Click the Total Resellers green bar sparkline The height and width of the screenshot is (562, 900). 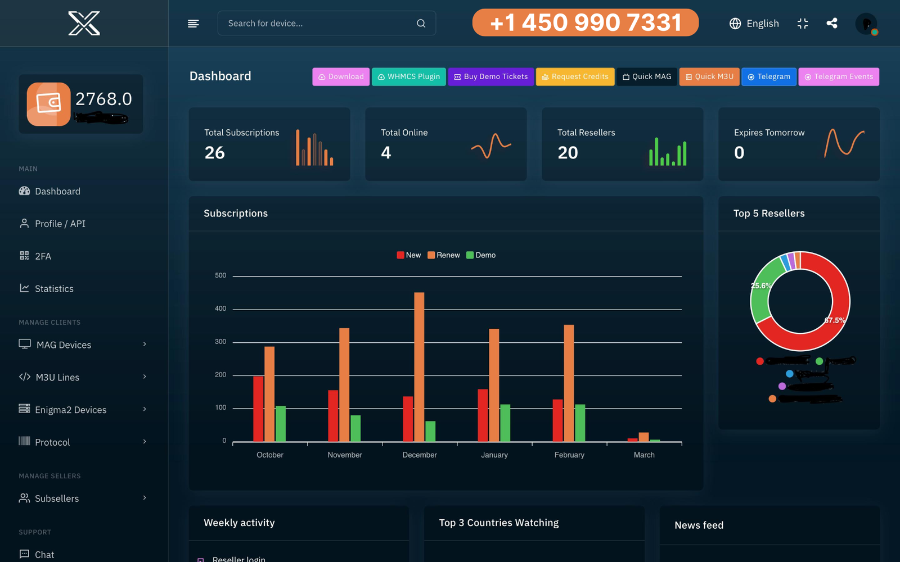pyautogui.click(x=668, y=152)
